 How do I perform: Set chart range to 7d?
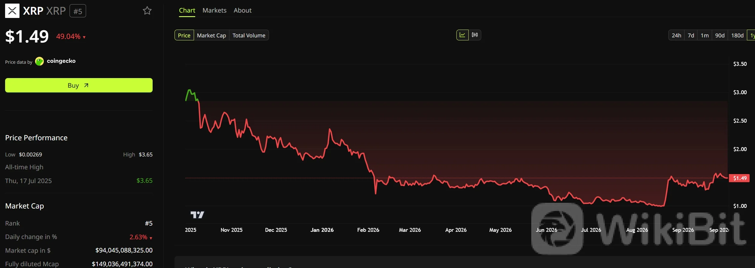click(691, 35)
